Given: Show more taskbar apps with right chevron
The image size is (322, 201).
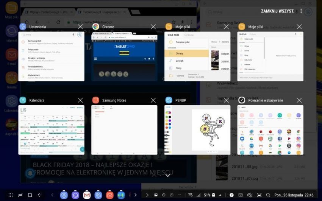Looking at the screenshot, I should [x=135, y=195].
